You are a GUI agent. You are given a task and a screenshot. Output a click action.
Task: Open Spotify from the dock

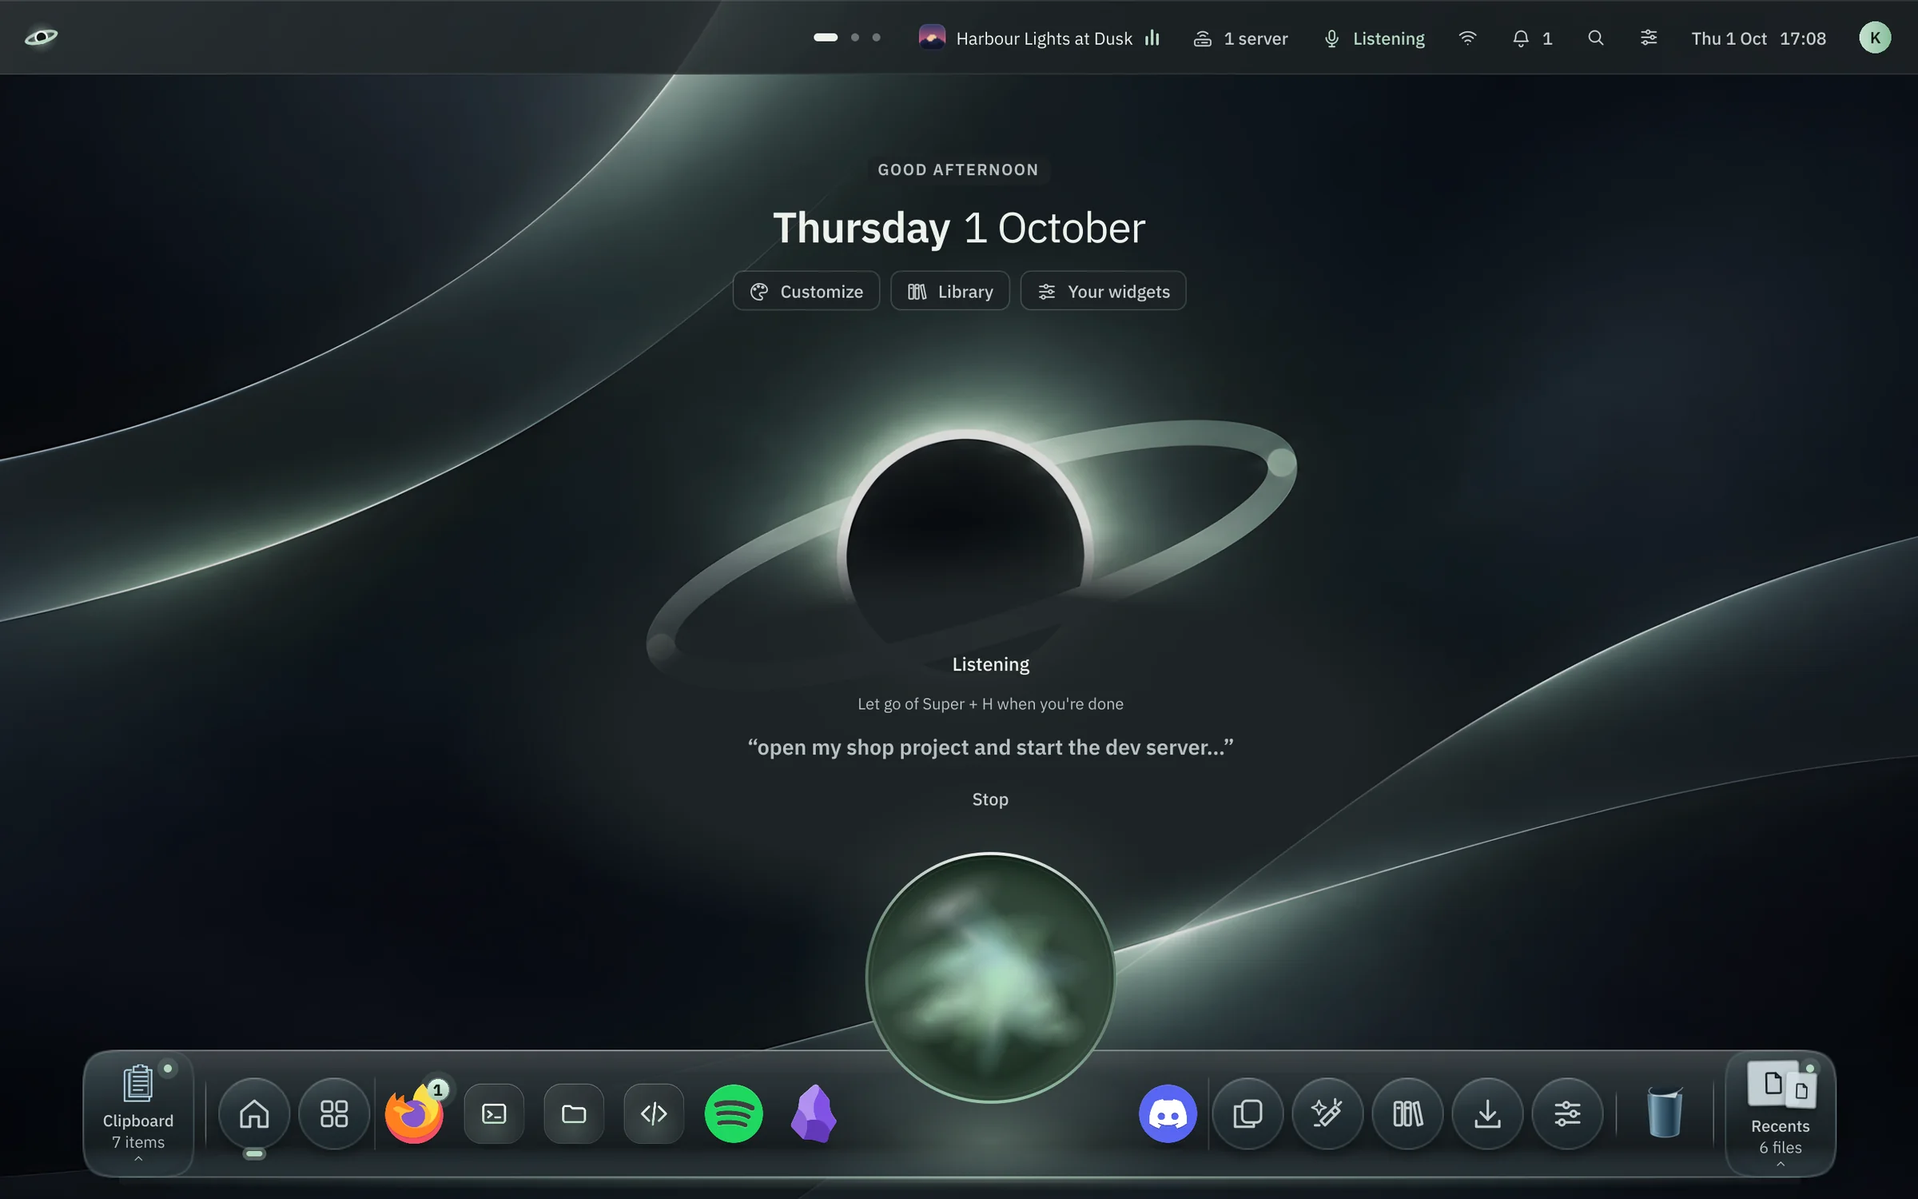[x=734, y=1113]
